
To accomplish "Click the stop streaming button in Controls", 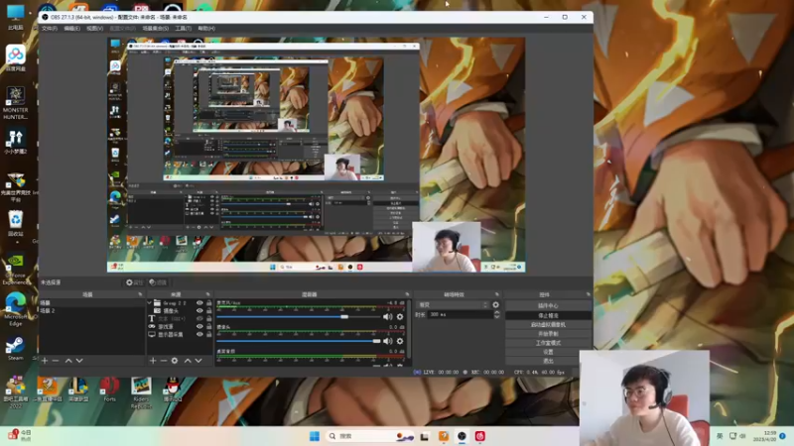I will (x=548, y=315).
